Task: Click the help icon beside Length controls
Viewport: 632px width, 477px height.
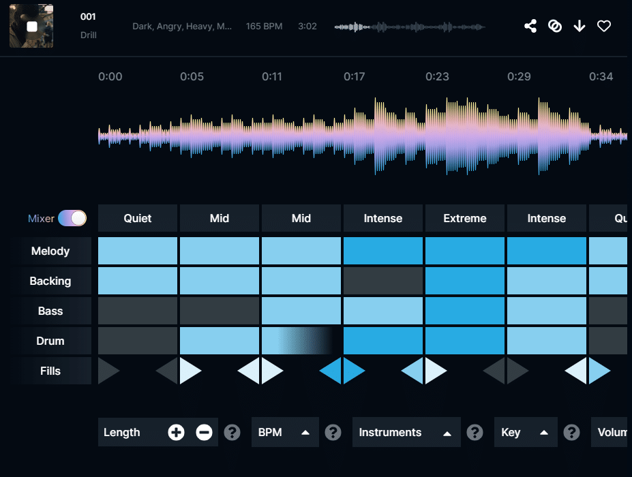Action: 232,432
